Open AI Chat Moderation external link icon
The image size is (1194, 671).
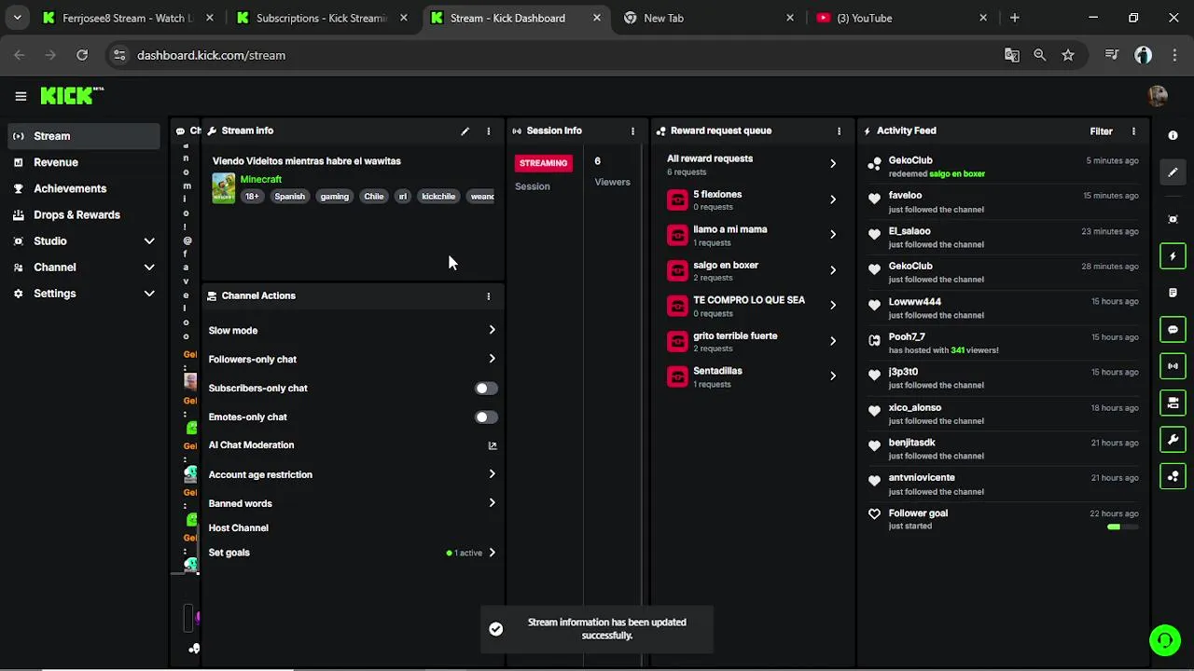click(x=493, y=445)
